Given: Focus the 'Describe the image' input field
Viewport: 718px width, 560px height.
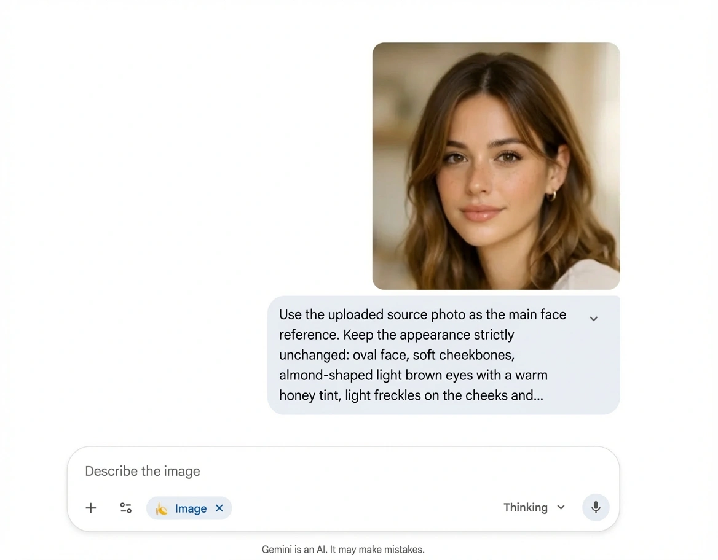Looking at the screenshot, I should 307,471.
